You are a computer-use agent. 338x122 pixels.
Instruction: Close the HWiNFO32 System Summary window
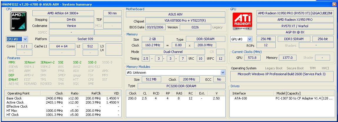click(334, 4)
